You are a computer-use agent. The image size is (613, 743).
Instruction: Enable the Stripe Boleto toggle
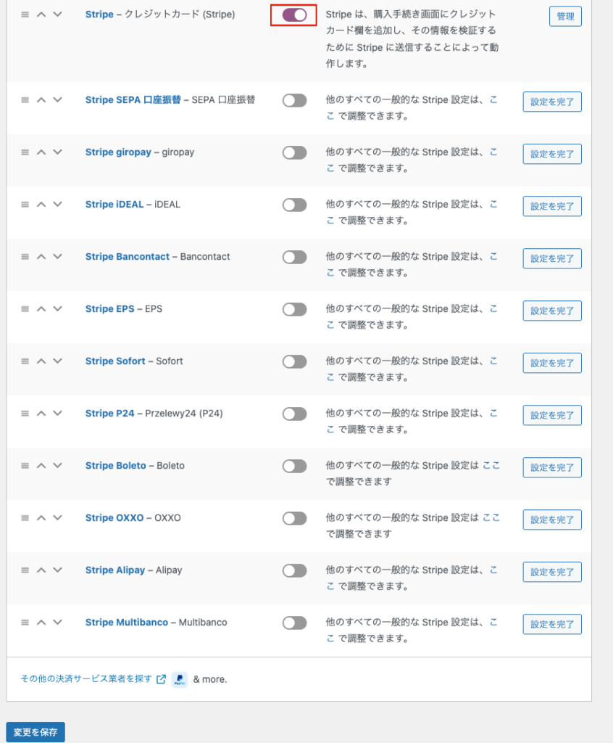point(294,466)
